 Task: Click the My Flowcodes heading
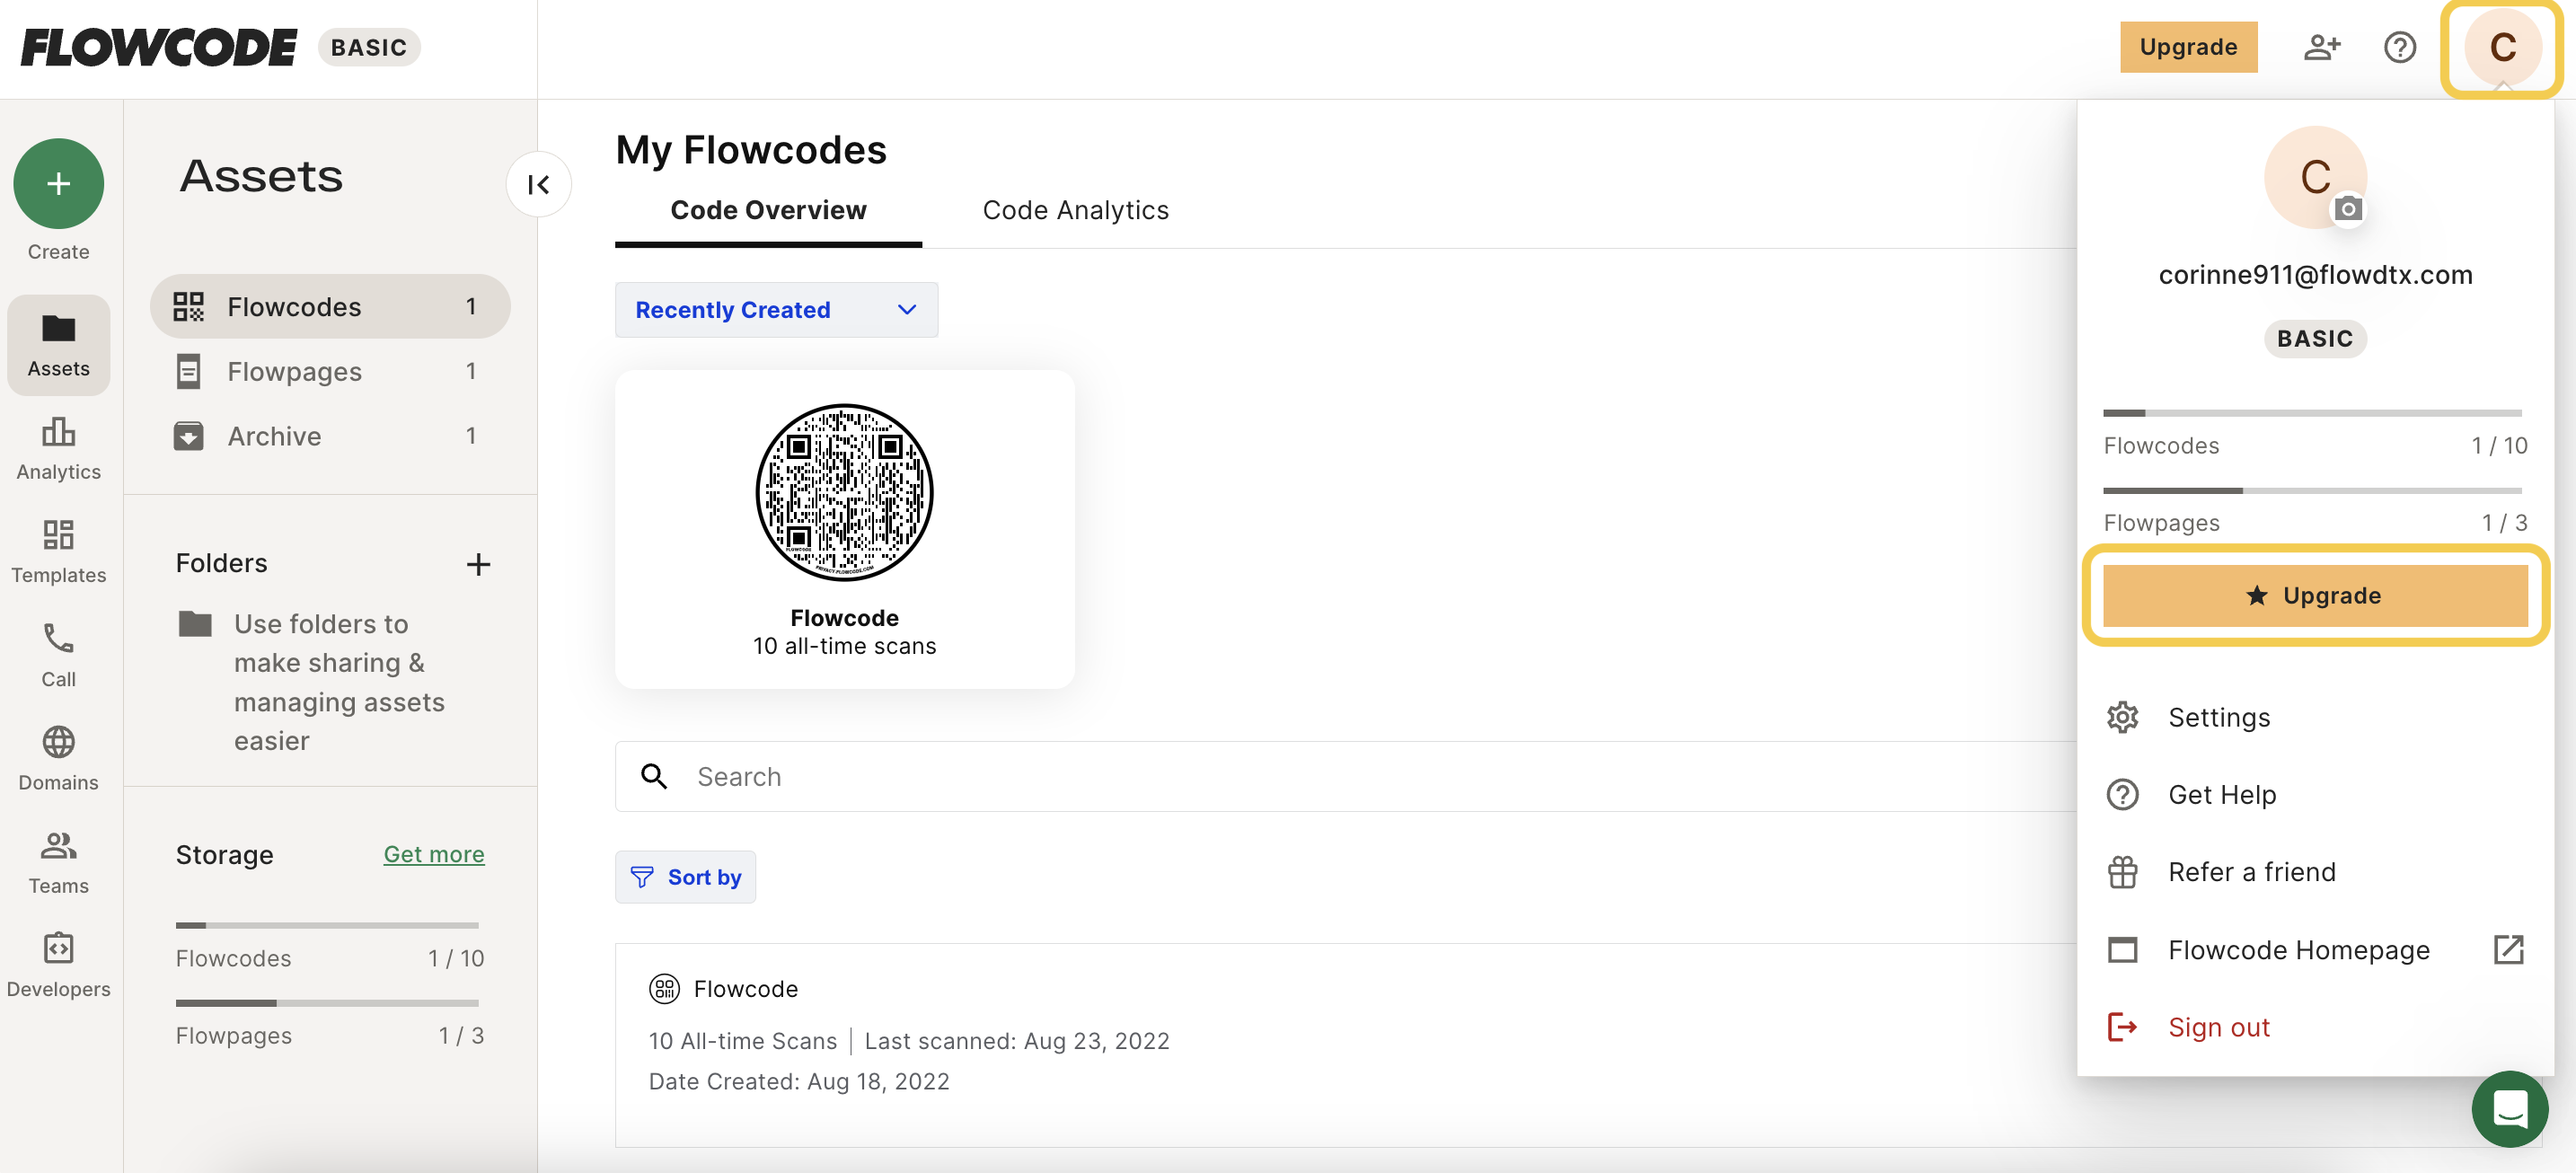[x=751, y=150]
